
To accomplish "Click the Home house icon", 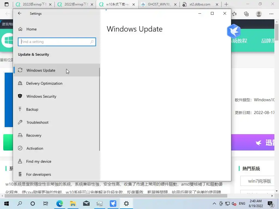I will point(20,29).
